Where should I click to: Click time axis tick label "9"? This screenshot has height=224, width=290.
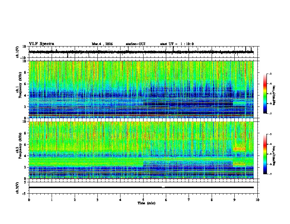pos(234,200)
